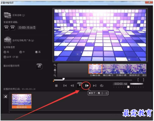The height and width of the screenshot is (121, 154).
Task: Click the large video preview area
Action: coord(100,35)
